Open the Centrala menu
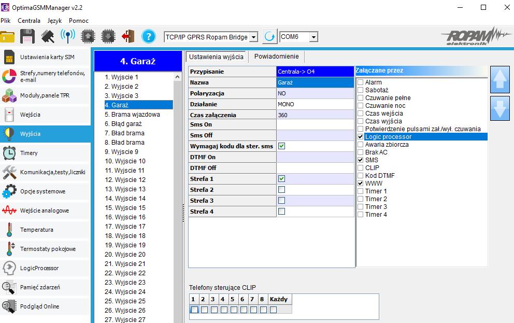 pyautogui.click(x=29, y=21)
